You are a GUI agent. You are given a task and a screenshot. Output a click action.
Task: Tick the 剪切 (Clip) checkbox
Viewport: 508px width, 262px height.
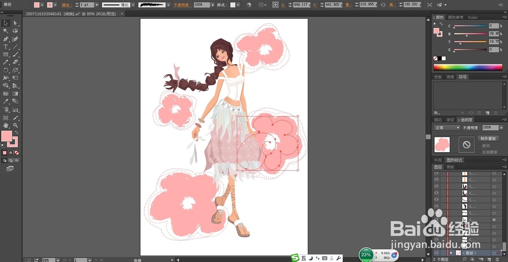479,146
